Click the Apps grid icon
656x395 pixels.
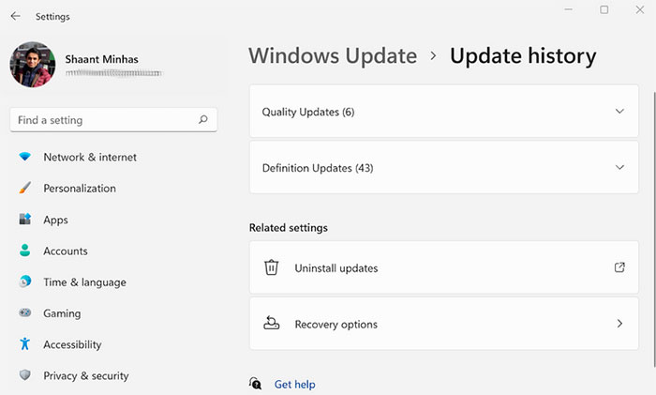coord(25,220)
